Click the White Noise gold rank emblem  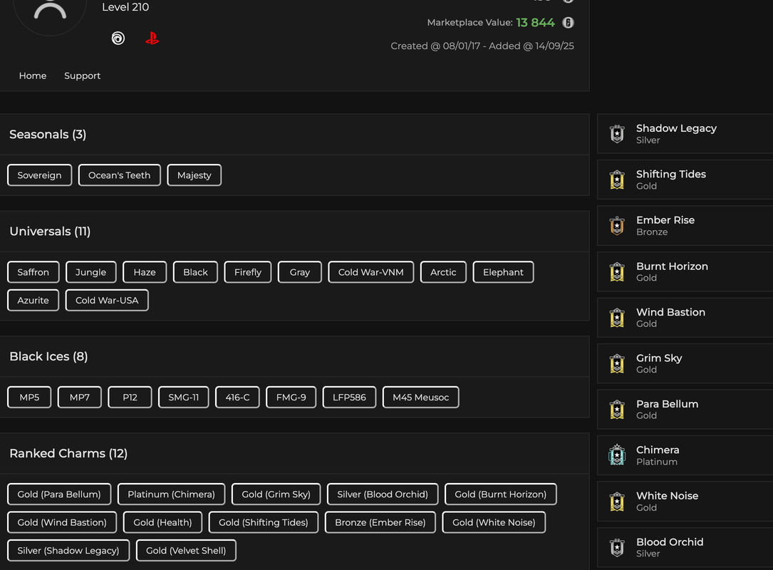point(617,502)
